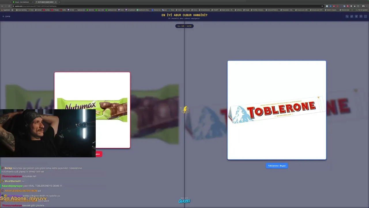Image resolution: width=369 pixels, height=208 pixels.
Task: Toggle fullscreen mode icon in the quiz header
Action: [x=366, y=16]
